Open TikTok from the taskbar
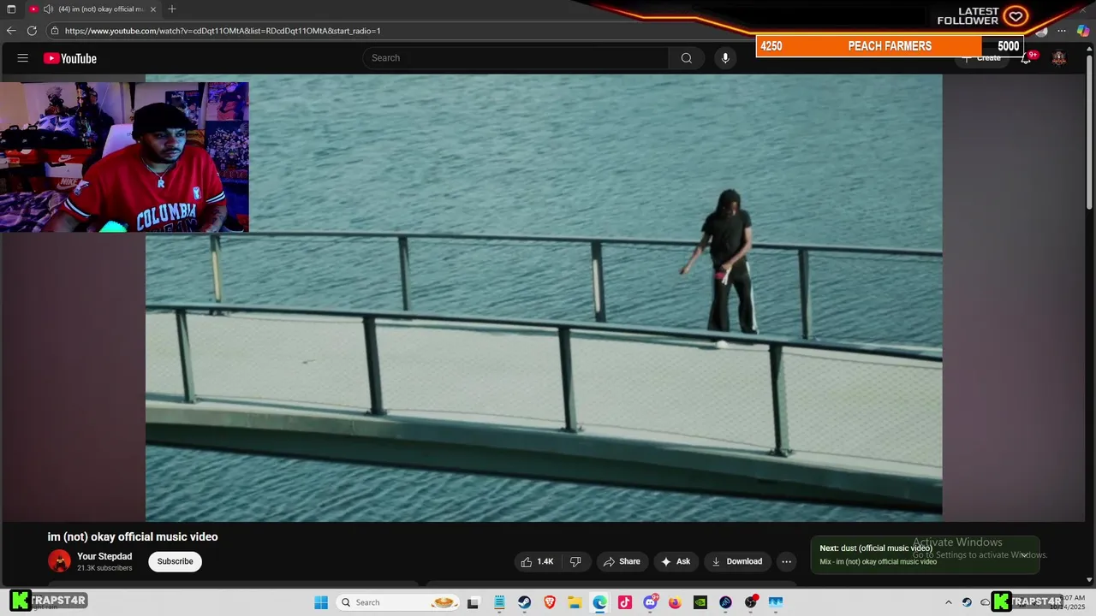This screenshot has height=616, width=1096. pos(625,602)
